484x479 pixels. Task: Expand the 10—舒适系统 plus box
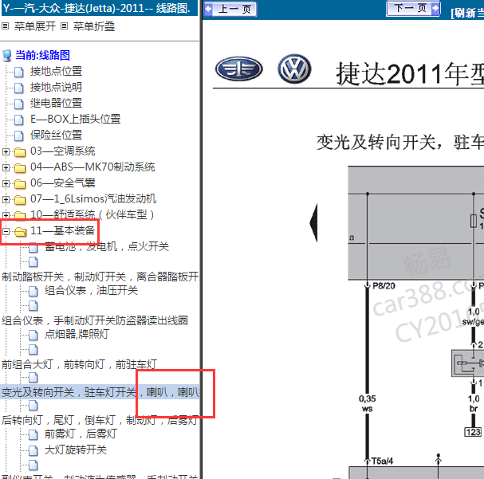coord(6,215)
